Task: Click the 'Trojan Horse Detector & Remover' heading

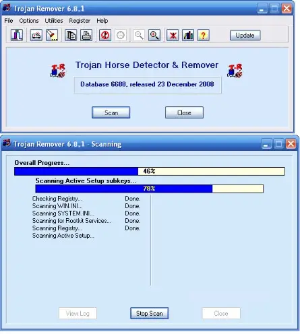Action: (147, 65)
